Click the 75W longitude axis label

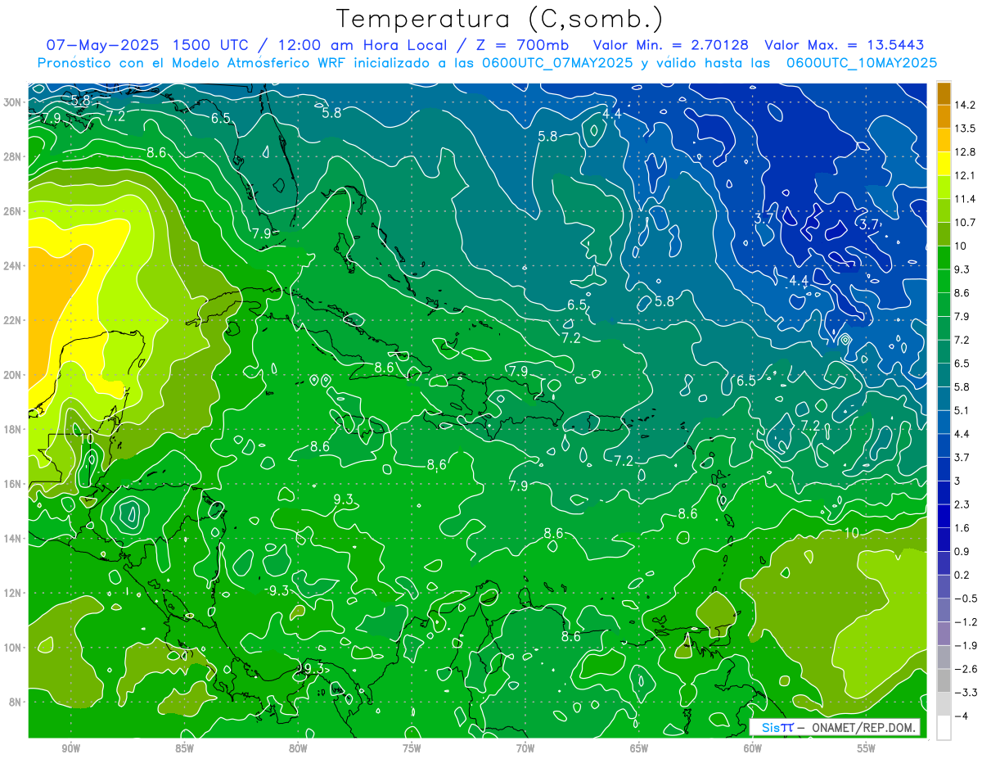412,748
